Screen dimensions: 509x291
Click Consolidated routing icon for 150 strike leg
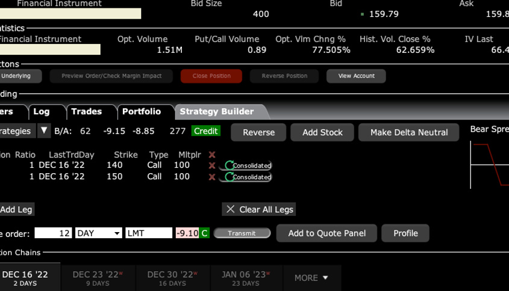(x=230, y=177)
